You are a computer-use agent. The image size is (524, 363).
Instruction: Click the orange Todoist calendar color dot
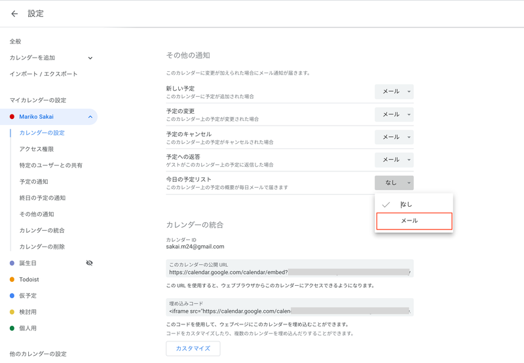pos(12,279)
